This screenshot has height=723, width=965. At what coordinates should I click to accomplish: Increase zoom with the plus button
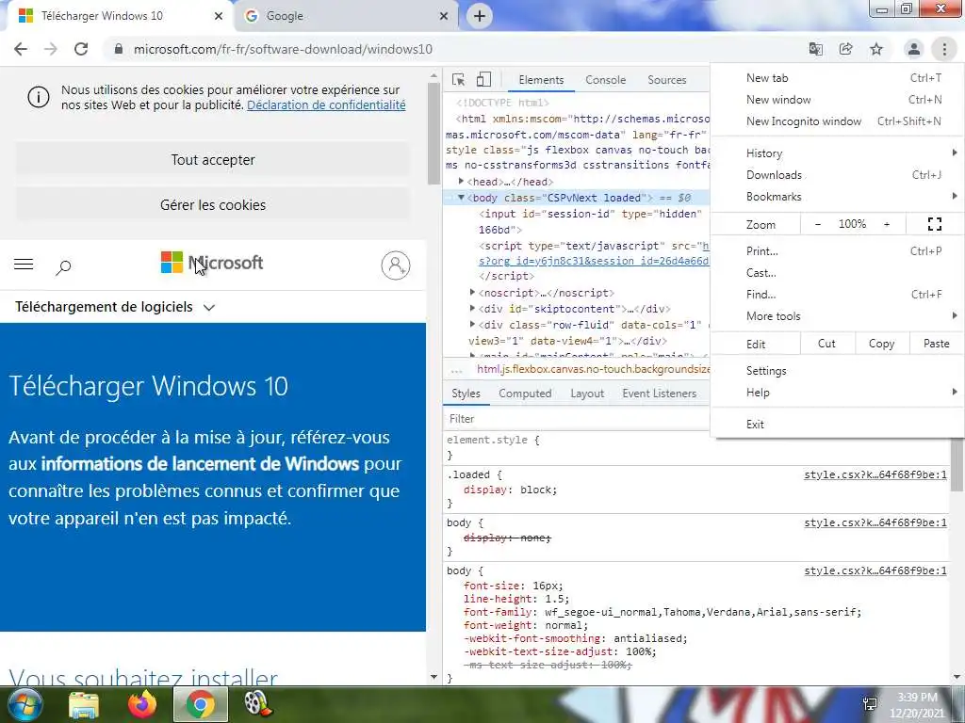coord(887,224)
